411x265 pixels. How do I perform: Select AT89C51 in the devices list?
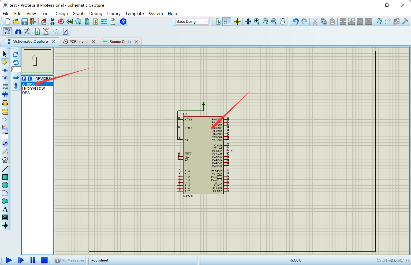[37, 84]
